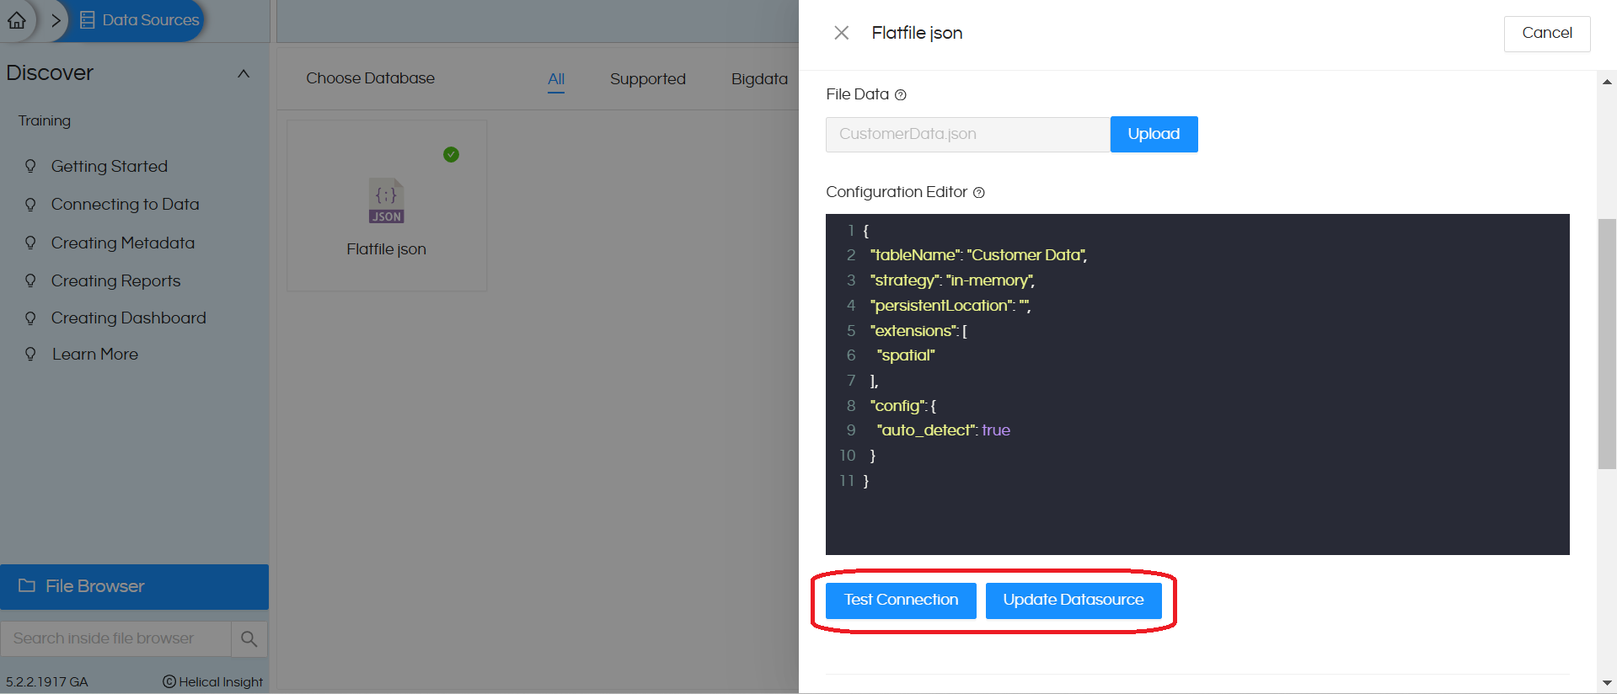
Task: Go to the home icon in breadcrumb
Action: pos(17,20)
